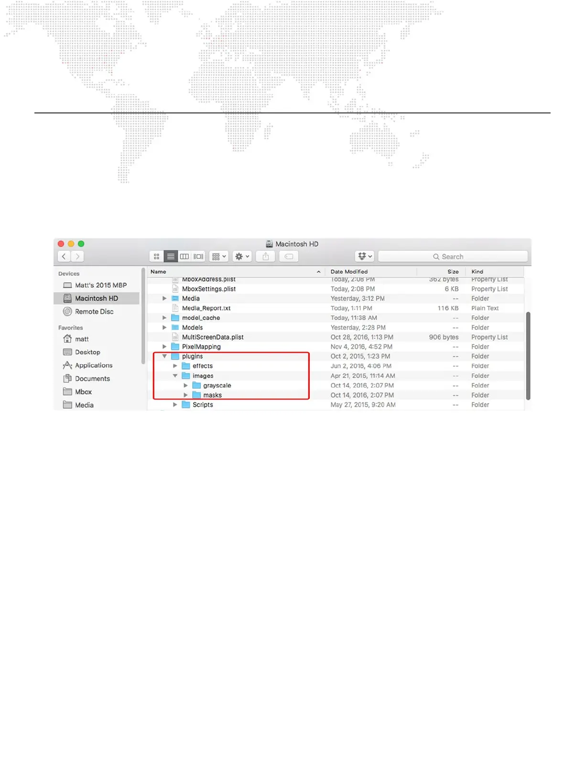Open Media in Favorites sidebar
The height and width of the screenshot is (758, 585).
97,405
